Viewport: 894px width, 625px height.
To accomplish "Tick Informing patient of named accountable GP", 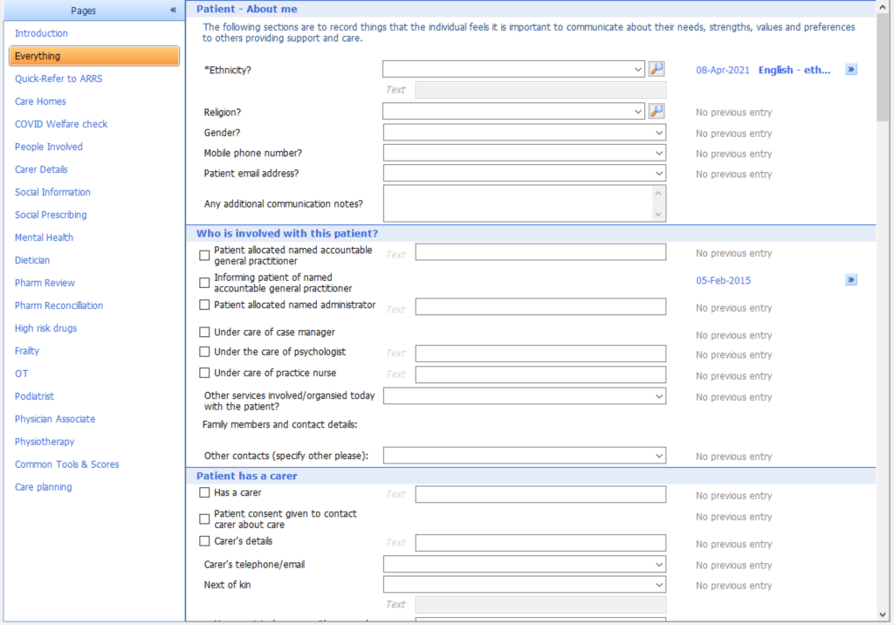I will [204, 283].
